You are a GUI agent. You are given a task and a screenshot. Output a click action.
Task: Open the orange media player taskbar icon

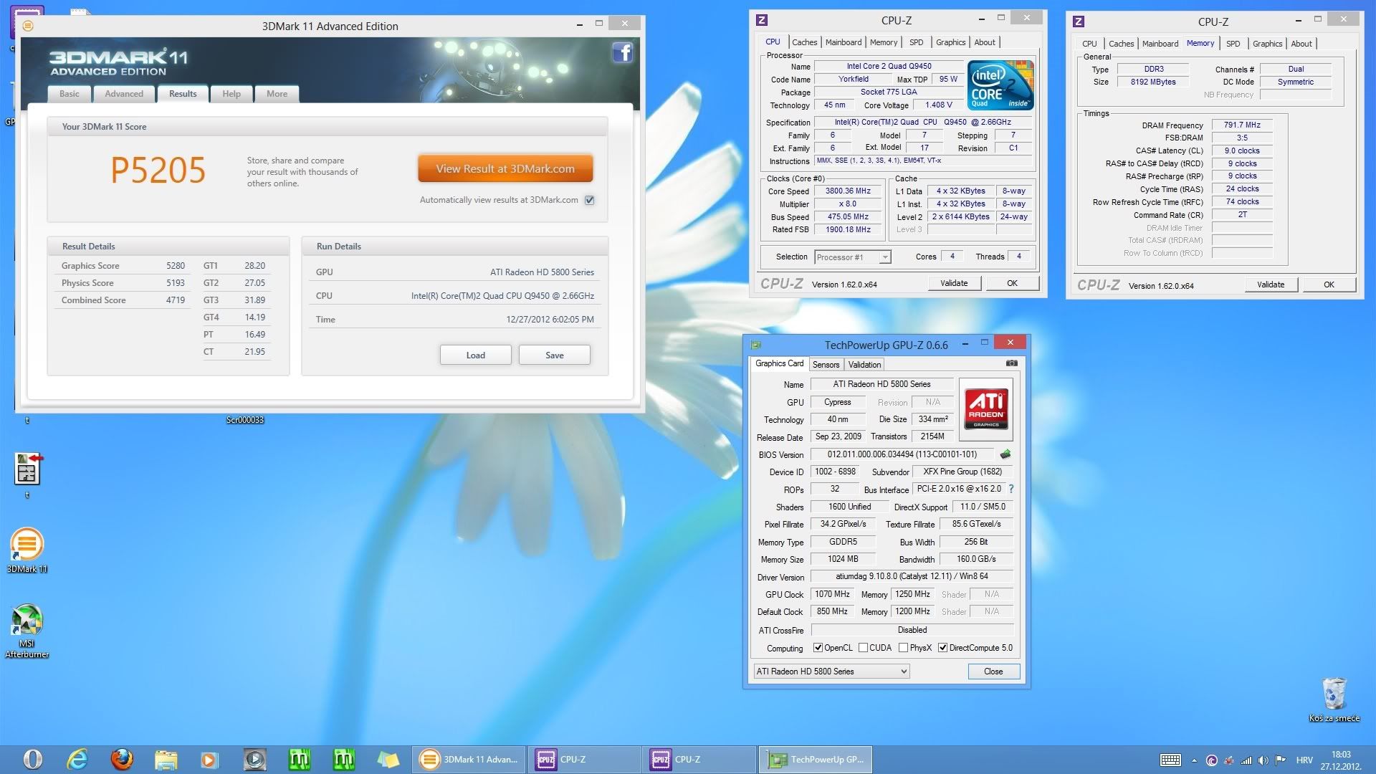[209, 759]
